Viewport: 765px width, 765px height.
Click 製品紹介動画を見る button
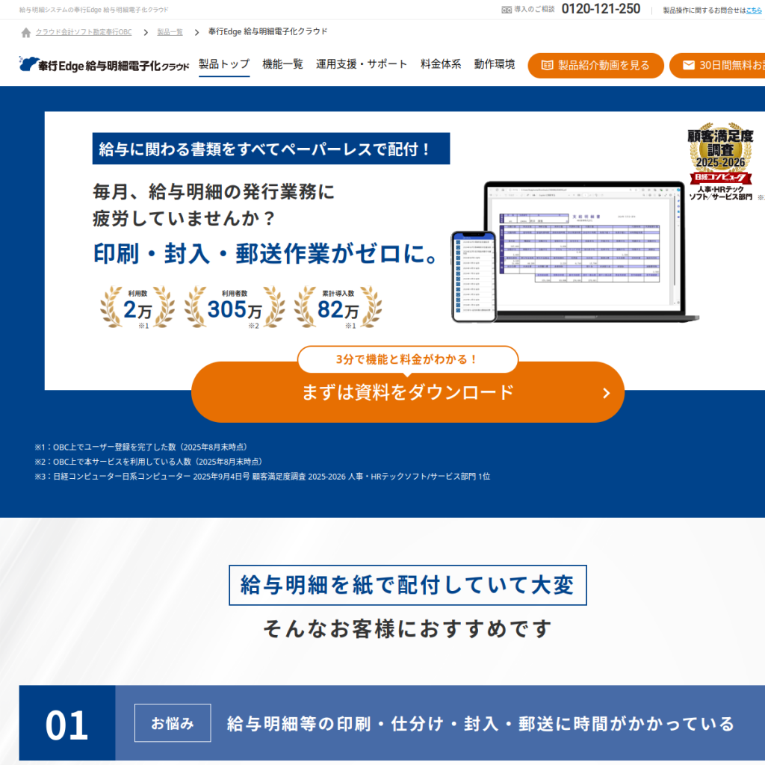tap(595, 66)
